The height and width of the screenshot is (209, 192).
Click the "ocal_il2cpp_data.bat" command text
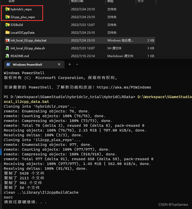click(x=26, y=102)
